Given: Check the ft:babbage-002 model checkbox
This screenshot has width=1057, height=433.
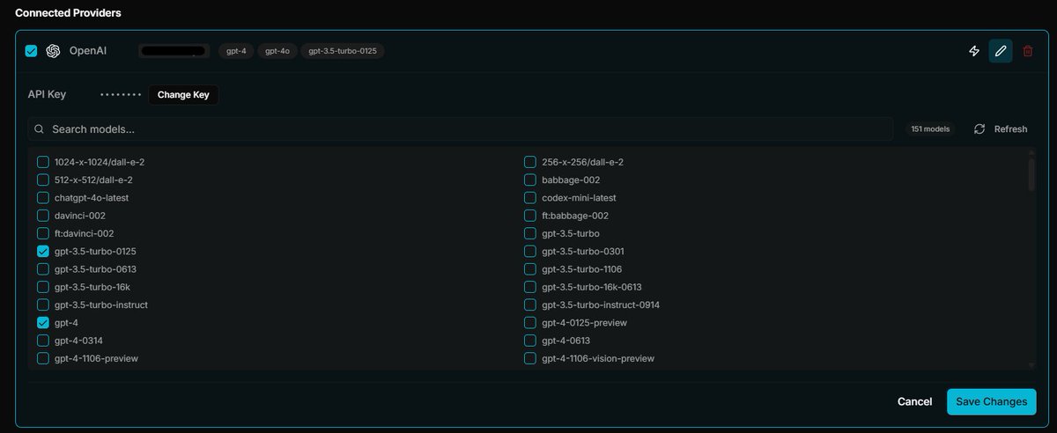Looking at the screenshot, I should (530, 216).
